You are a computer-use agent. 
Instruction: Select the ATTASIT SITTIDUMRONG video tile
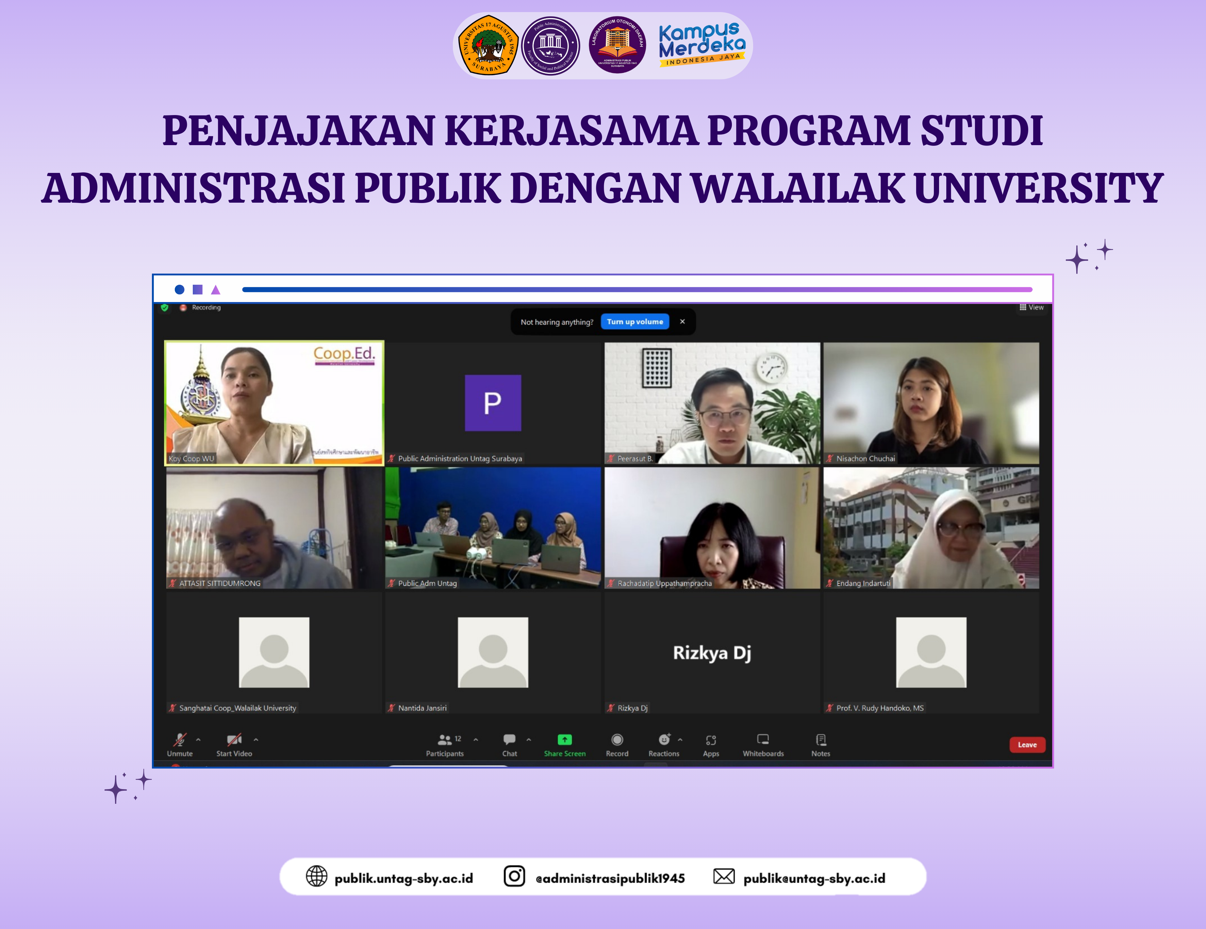(274, 528)
